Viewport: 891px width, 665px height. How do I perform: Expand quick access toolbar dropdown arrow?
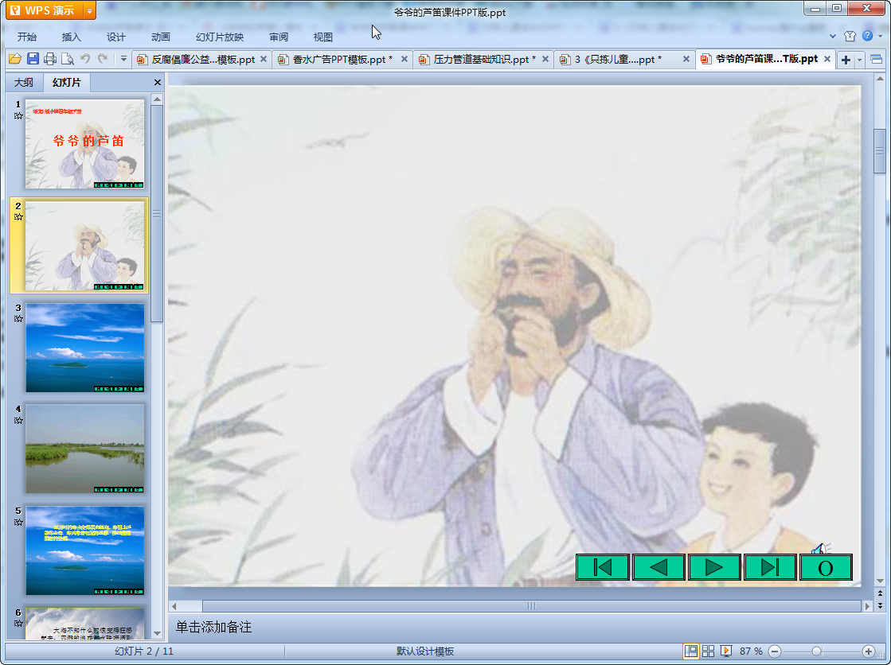tap(123, 59)
